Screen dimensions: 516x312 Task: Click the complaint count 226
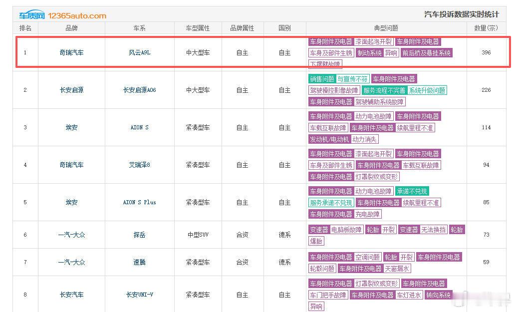click(486, 90)
